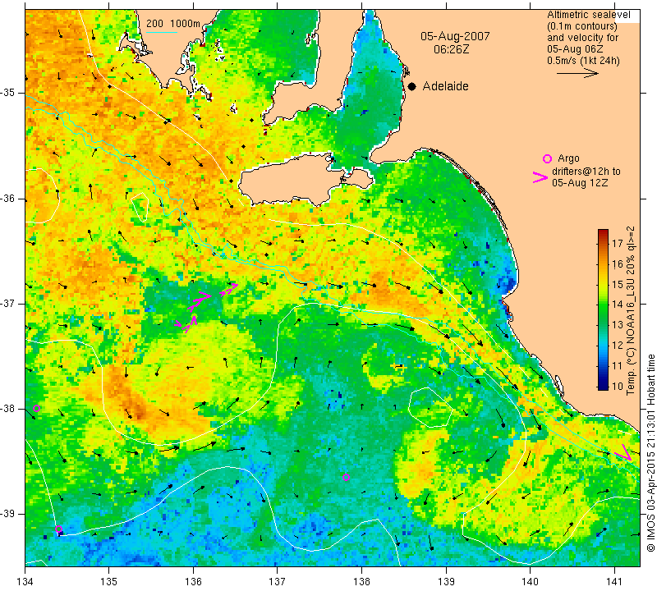The width and height of the screenshot is (657, 591).
Task: Click the 'drifters@12h to' legend text
Action: click(586, 172)
